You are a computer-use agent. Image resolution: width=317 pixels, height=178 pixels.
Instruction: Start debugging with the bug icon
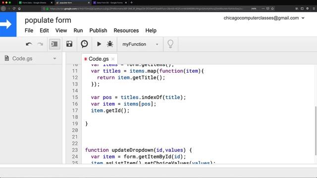click(110, 44)
